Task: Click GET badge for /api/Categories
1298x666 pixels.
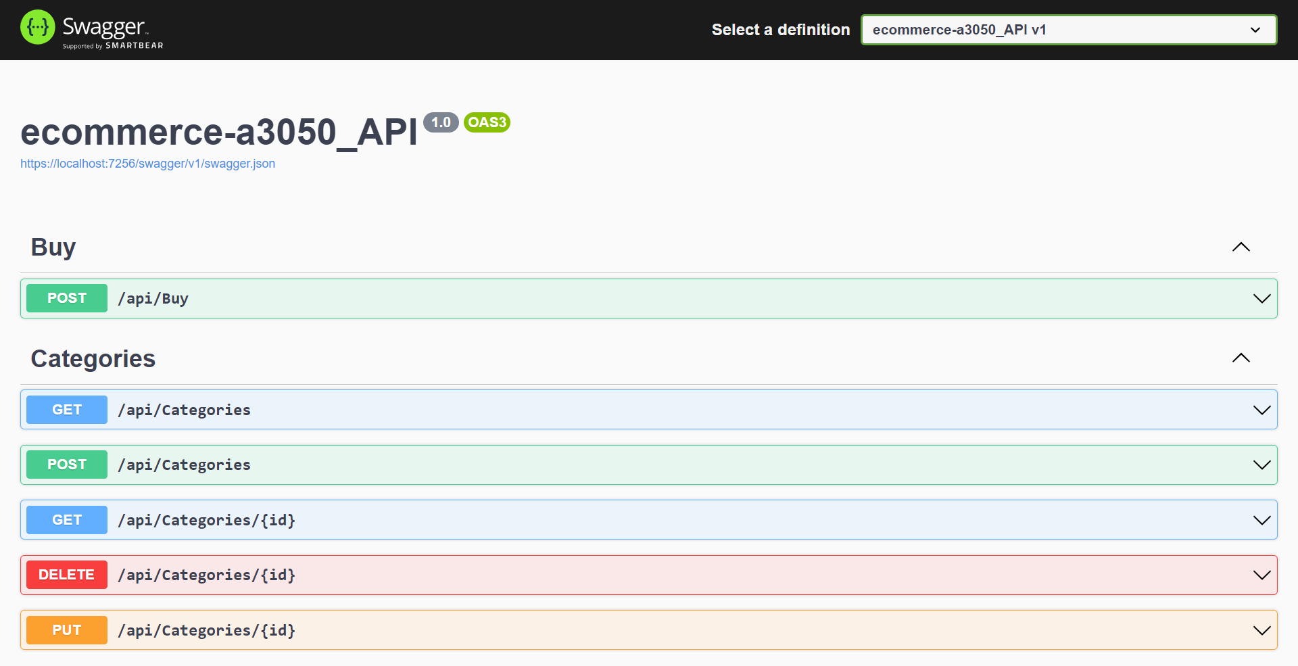Action: 67,410
